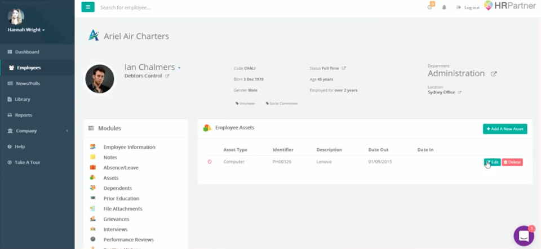The width and height of the screenshot is (541, 249).
Task: Click the Log out link
Action: point(468,7)
